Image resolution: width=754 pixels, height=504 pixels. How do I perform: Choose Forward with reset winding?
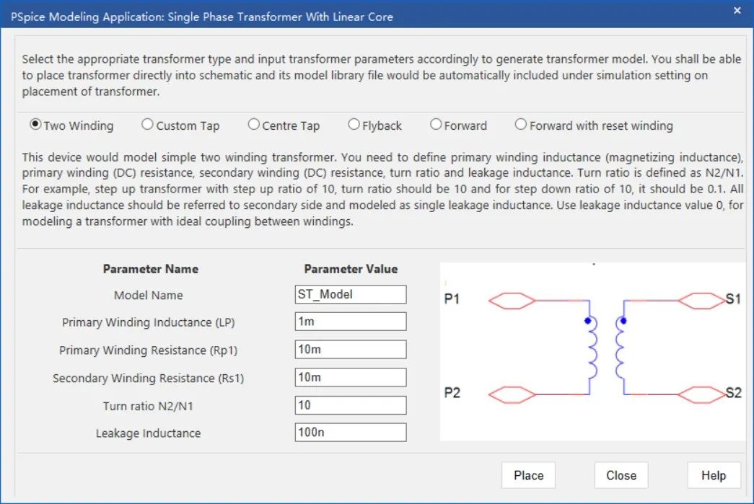521,125
